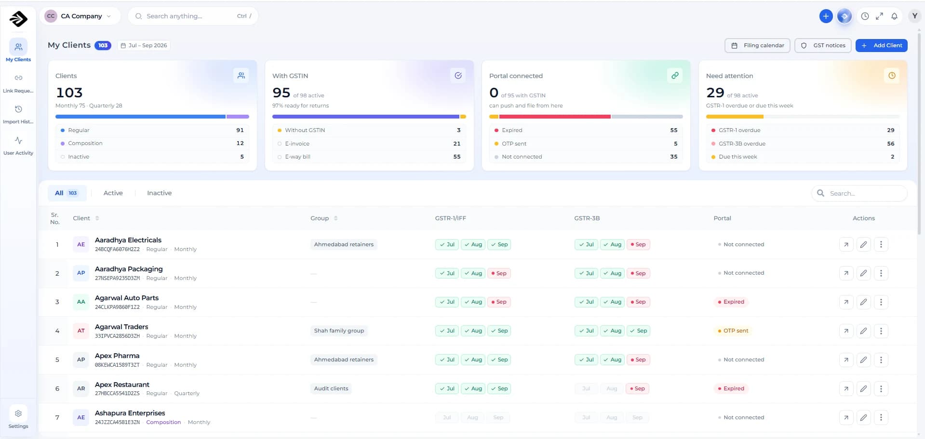Image resolution: width=925 pixels, height=439 pixels.
Task: Open My Clients in the sidebar
Action: (x=18, y=51)
